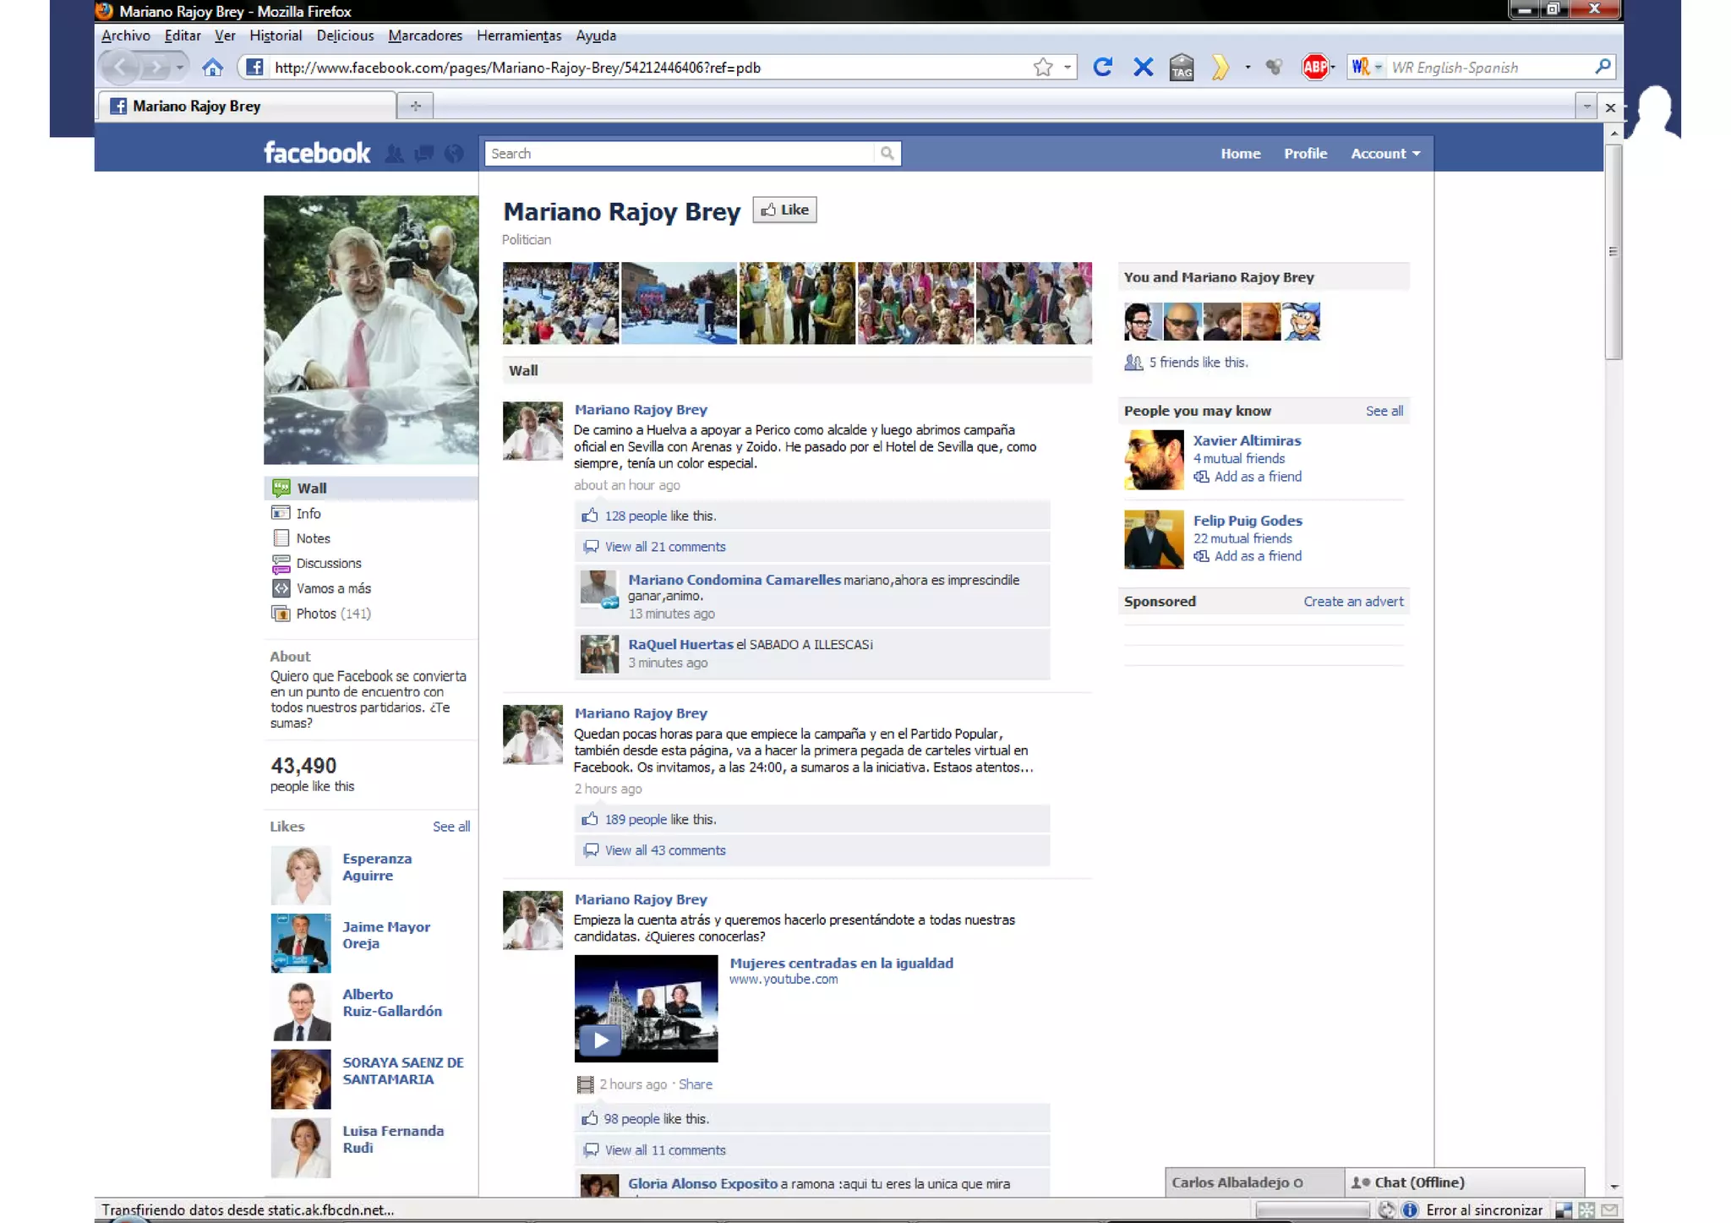Screen dimensions: 1731x1223
Task: Open the Delicious menu
Action: (345, 35)
